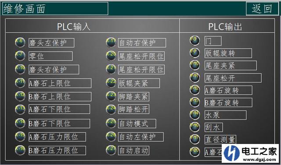Select the Y-17 output indicator lamp
281x165 pixels.
[x=195, y=139]
